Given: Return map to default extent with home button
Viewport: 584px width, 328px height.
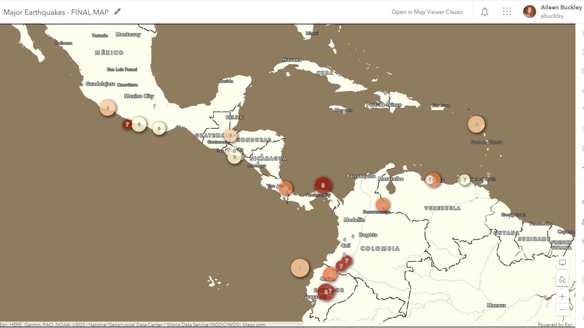Looking at the screenshot, I should pyautogui.click(x=562, y=280).
